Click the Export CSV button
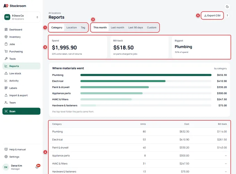The width and height of the screenshot is (236, 174). (x=212, y=15)
